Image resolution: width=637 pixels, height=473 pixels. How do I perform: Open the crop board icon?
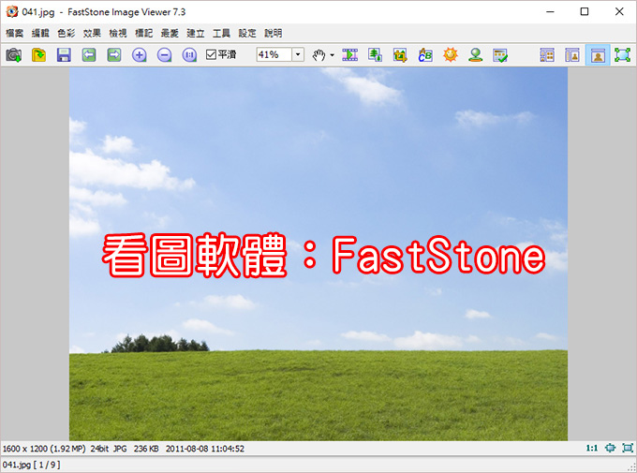400,55
